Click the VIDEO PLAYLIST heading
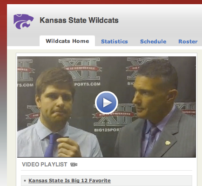This screenshot has width=202, height=186. 45,165
